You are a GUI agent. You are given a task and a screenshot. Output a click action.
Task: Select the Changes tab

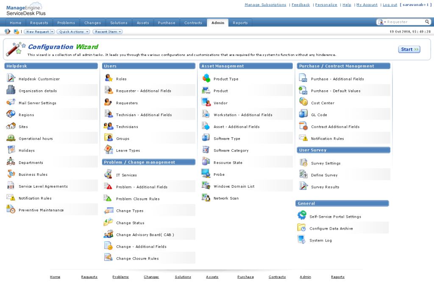(x=93, y=23)
